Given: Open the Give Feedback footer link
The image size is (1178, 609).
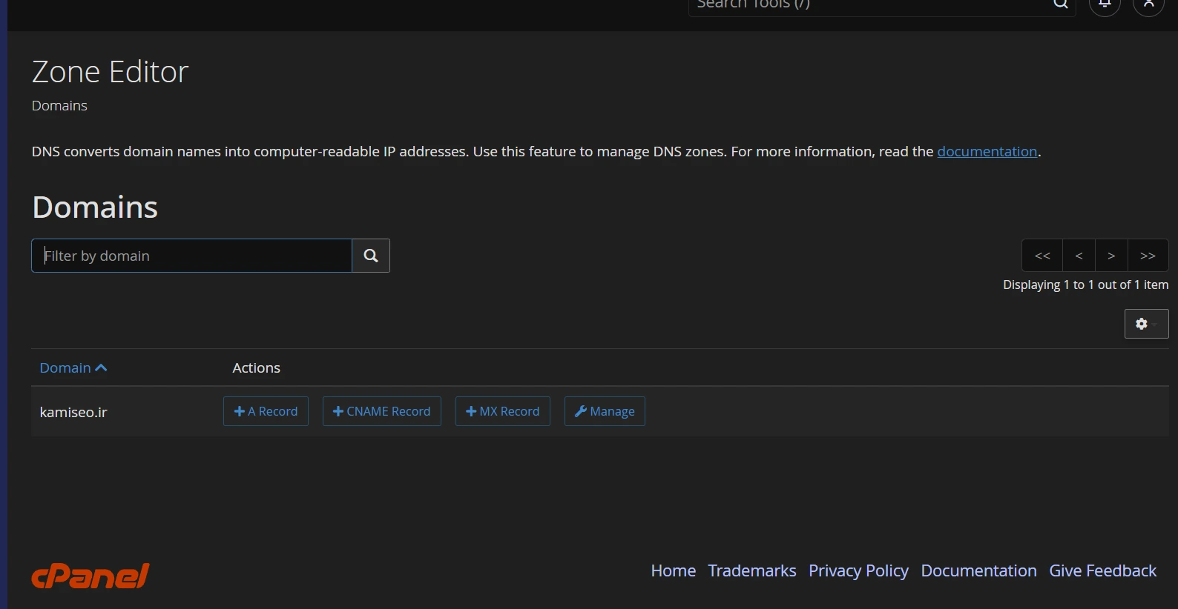Looking at the screenshot, I should pyautogui.click(x=1102, y=570).
